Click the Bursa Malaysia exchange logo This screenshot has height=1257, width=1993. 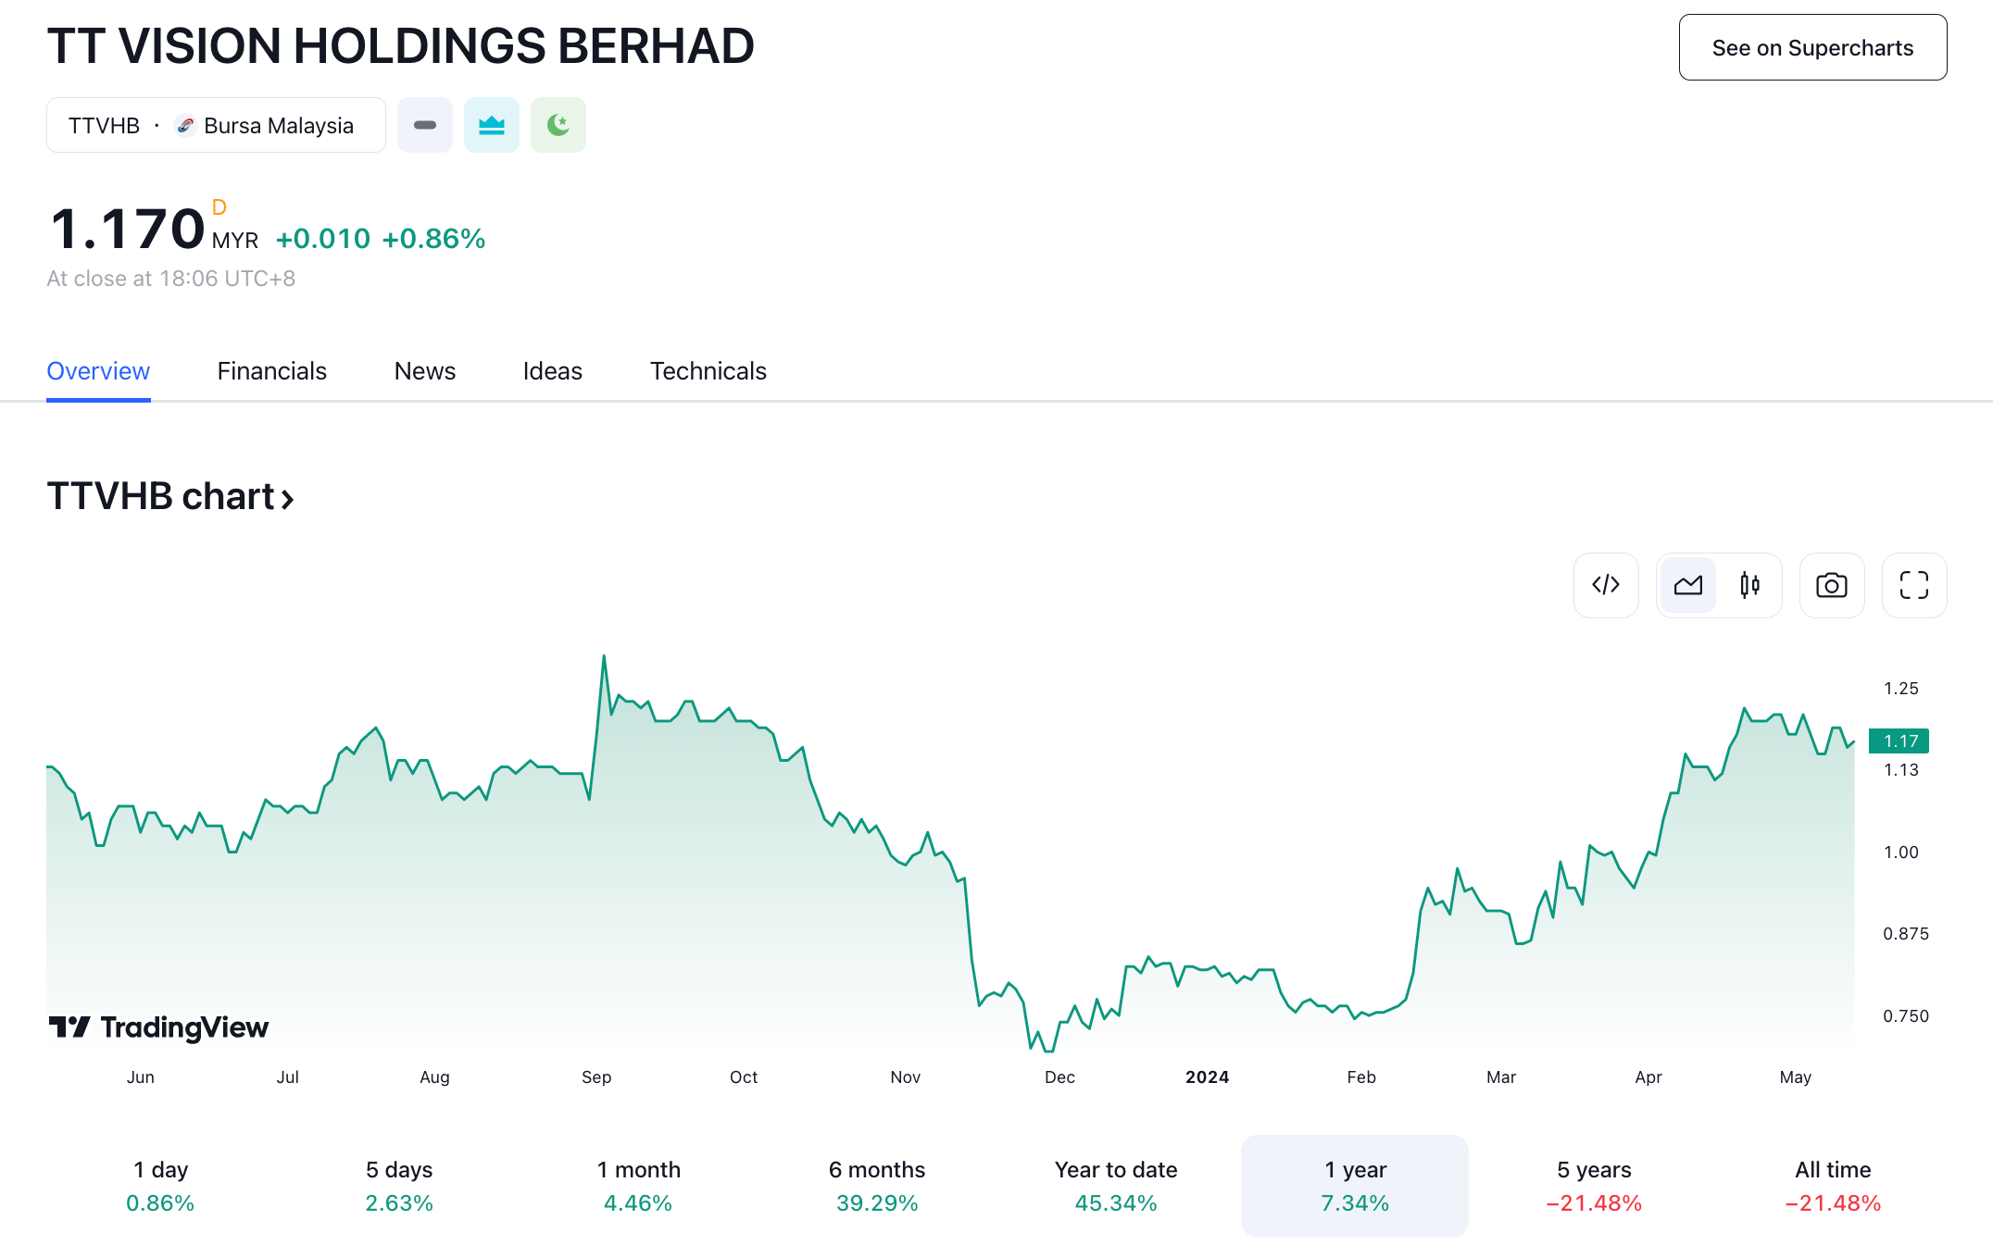pos(185,125)
